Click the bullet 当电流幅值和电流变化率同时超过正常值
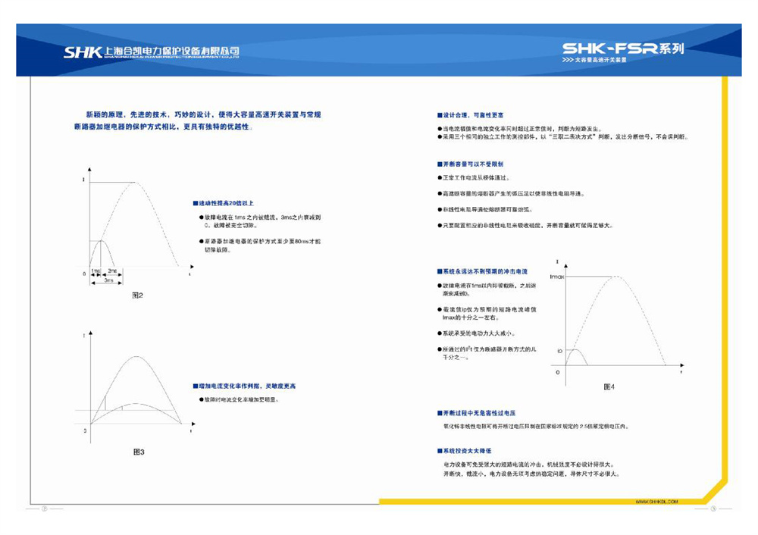The height and width of the screenshot is (535, 758). 520,129
